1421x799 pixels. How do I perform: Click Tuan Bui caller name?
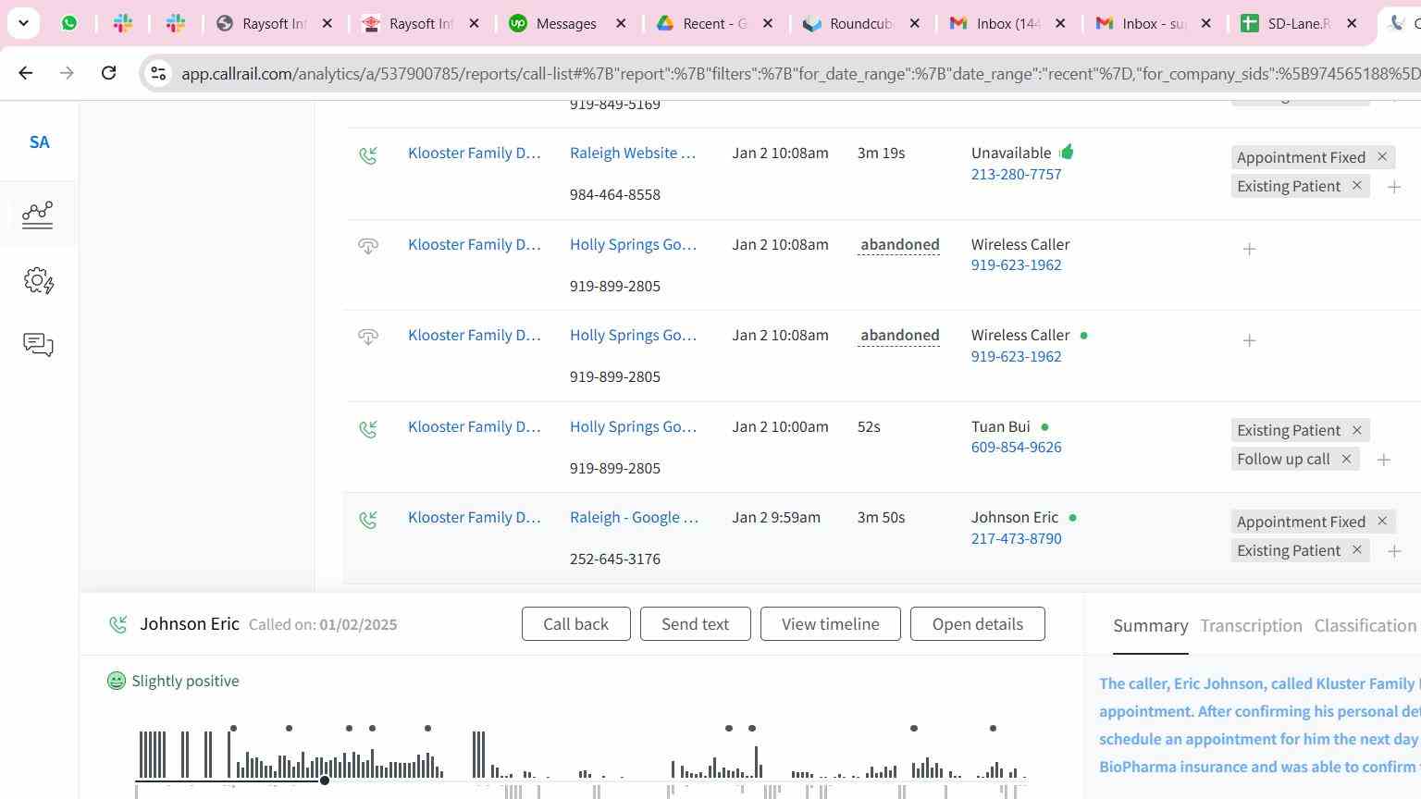[x=1000, y=426]
